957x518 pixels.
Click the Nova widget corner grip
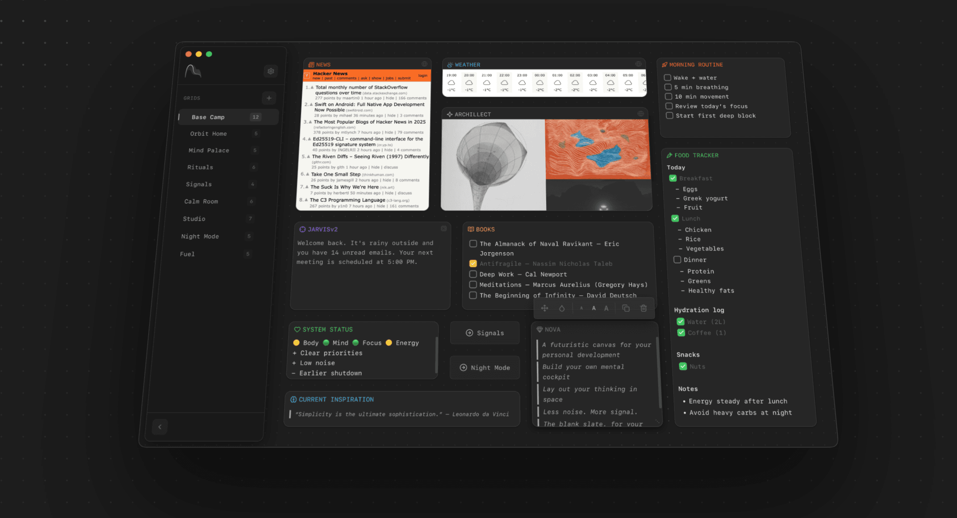click(x=657, y=421)
